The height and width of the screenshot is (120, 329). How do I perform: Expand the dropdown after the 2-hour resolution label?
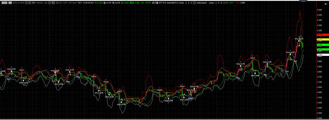49,3
